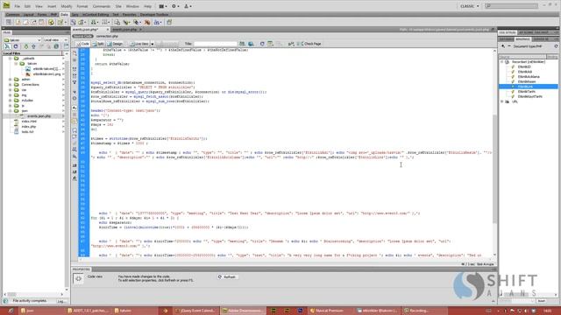Switch to Split view
The width and height of the screenshot is (561, 315).
click(98, 44)
